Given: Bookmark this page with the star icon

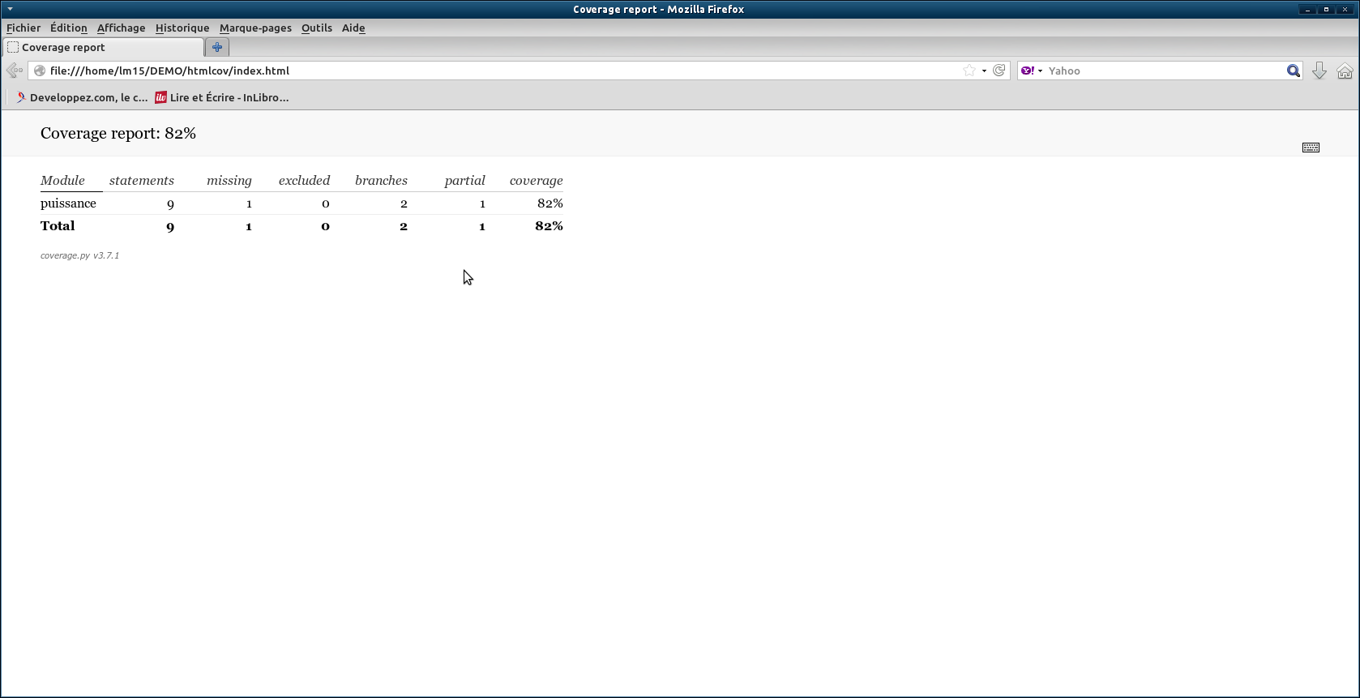Looking at the screenshot, I should tap(969, 71).
